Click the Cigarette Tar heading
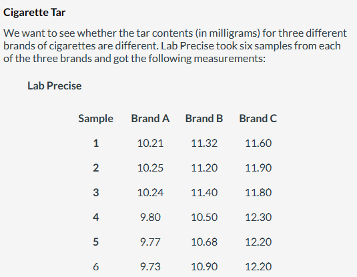The image size is (357, 277). click(35, 12)
